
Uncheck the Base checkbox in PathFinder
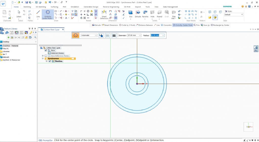click(46, 50)
